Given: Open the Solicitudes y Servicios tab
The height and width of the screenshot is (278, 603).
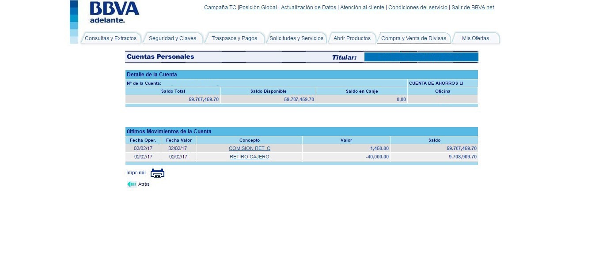Looking at the screenshot, I should coord(296,38).
